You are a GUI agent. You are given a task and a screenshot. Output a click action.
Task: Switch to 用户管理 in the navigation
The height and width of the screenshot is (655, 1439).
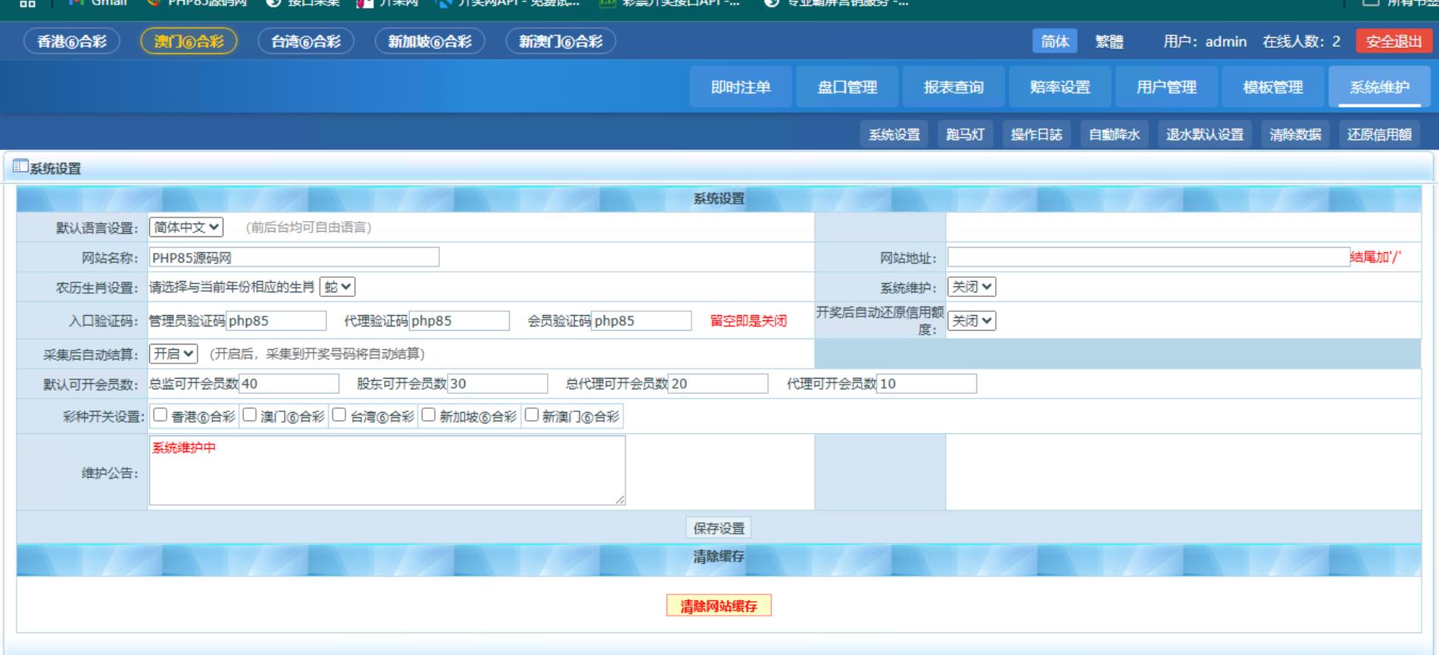tap(1166, 87)
